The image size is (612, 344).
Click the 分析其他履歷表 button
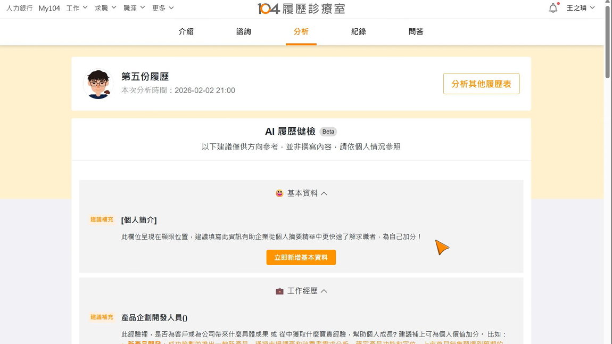tap(481, 84)
